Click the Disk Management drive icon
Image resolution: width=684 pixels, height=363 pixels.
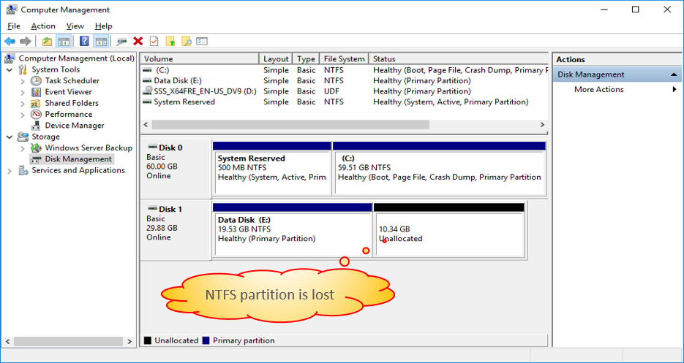[x=36, y=159]
